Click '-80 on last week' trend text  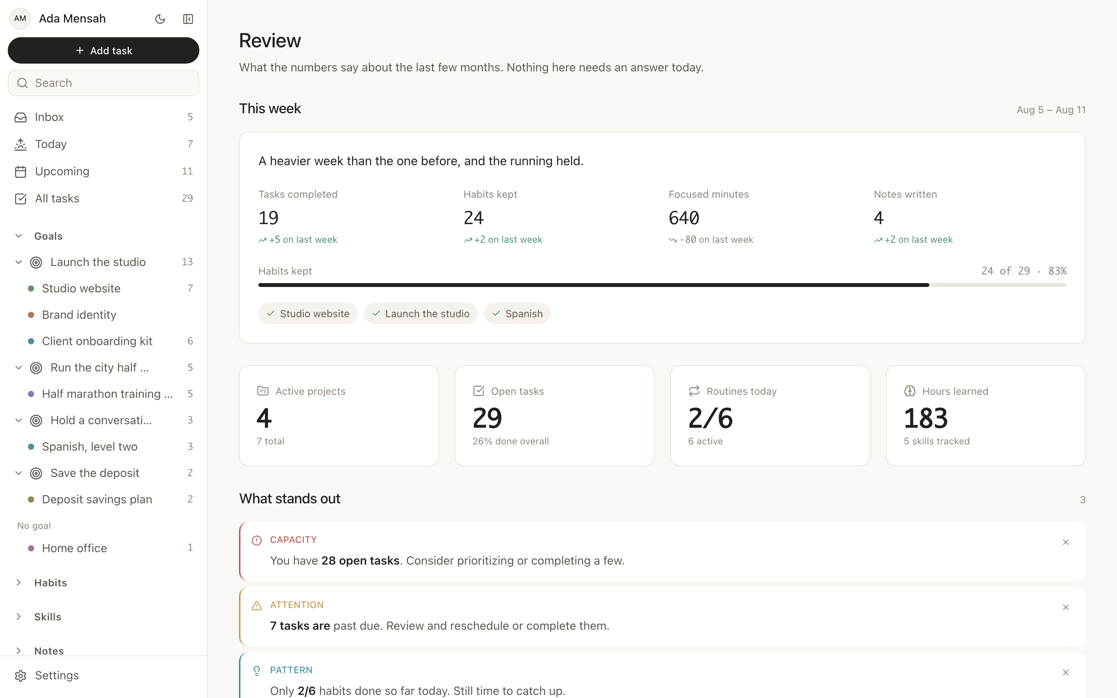click(x=716, y=240)
